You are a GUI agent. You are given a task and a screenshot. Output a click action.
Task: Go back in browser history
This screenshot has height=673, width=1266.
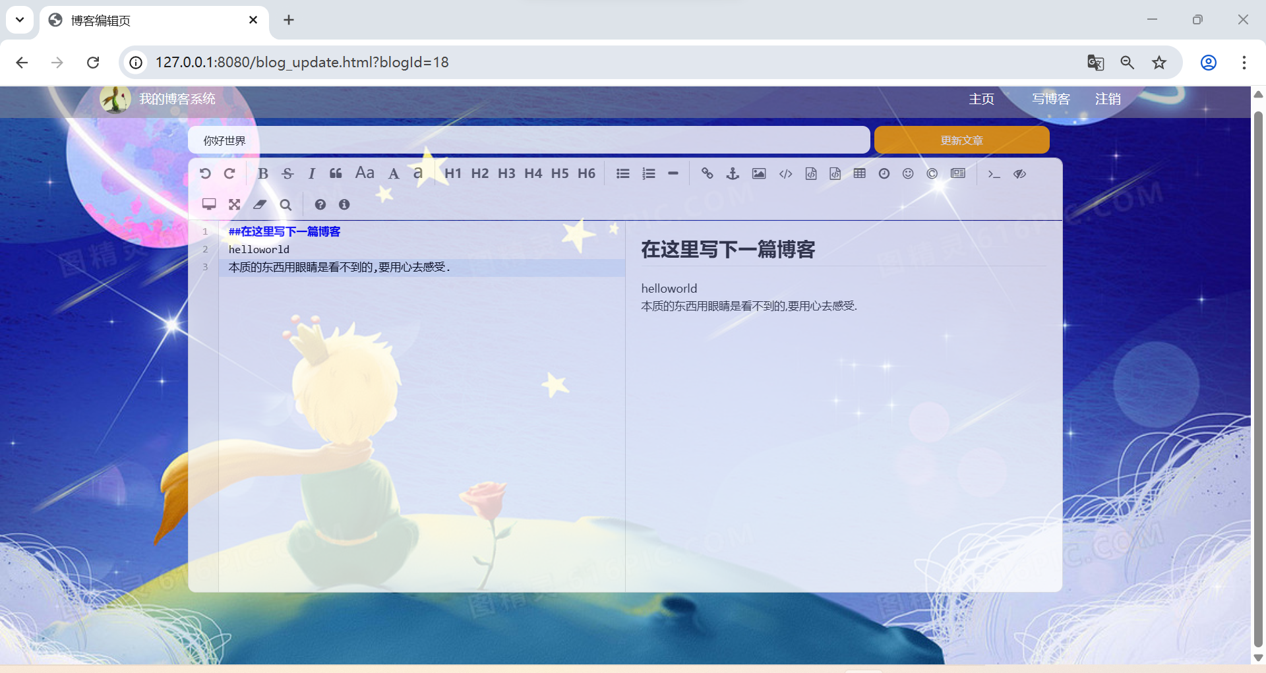(x=22, y=62)
